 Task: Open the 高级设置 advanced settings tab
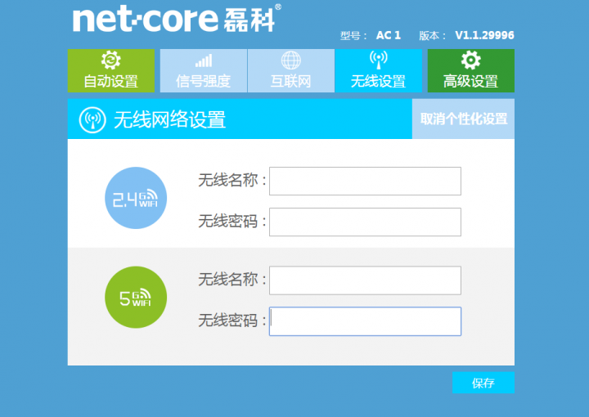(x=471, y=70)
